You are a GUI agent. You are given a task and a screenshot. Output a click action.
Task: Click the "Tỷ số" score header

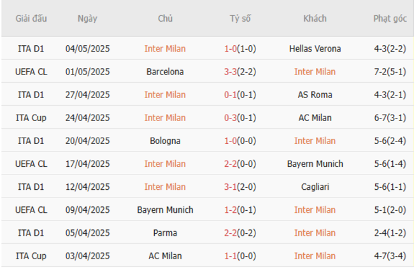[x=240, y=18]
